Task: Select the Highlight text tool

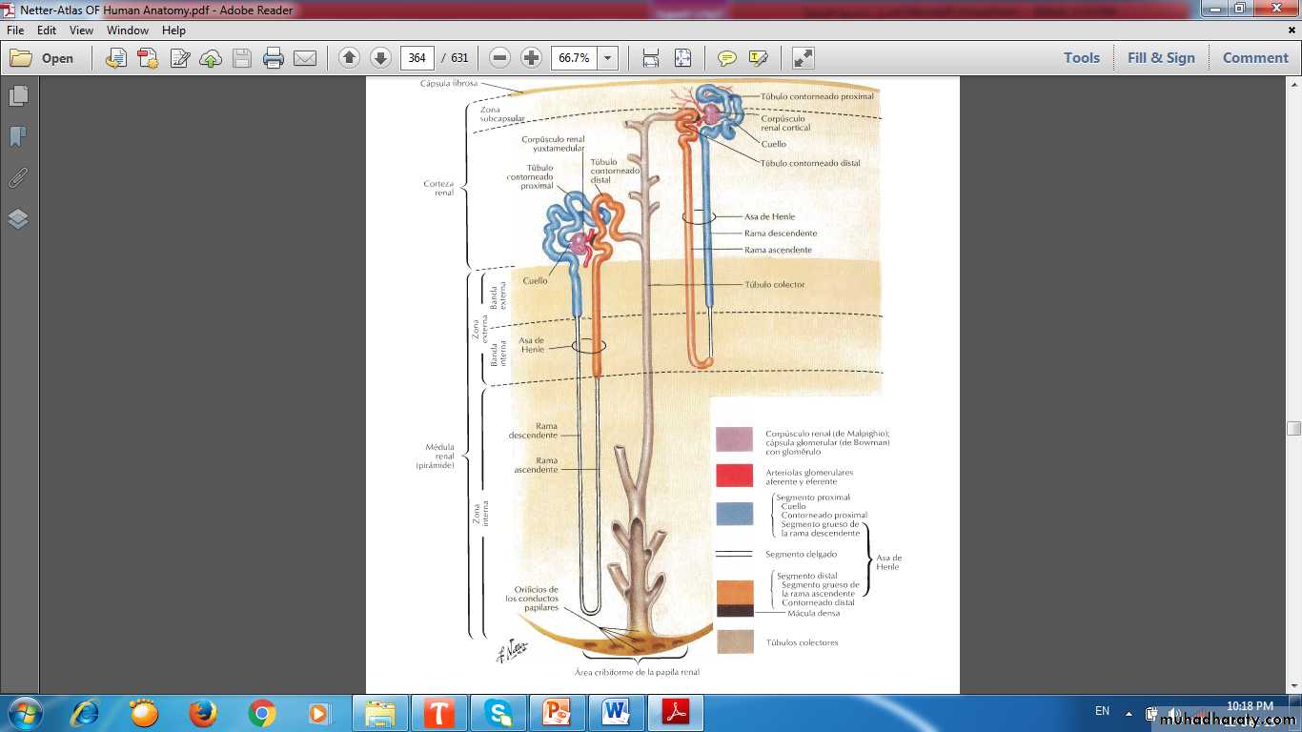Action: coord(759,58)
